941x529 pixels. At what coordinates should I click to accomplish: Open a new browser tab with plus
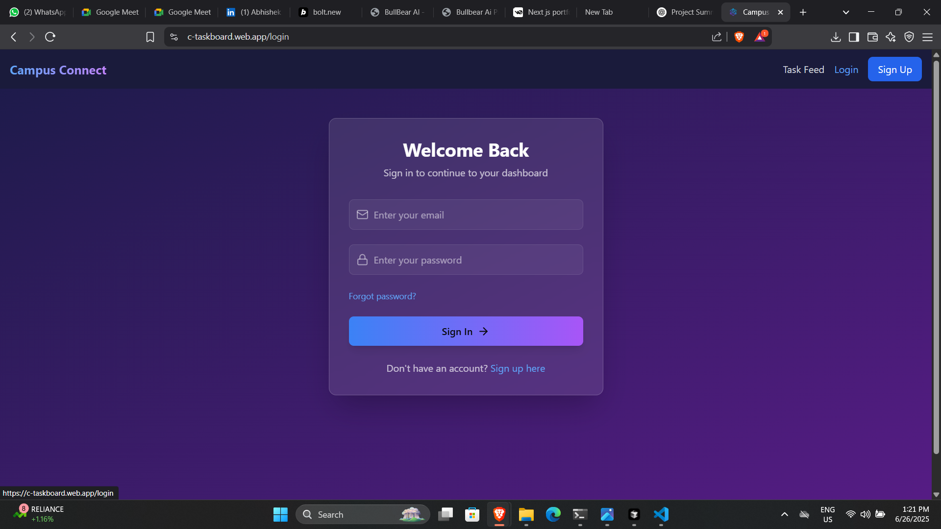[x=803, y=12]
